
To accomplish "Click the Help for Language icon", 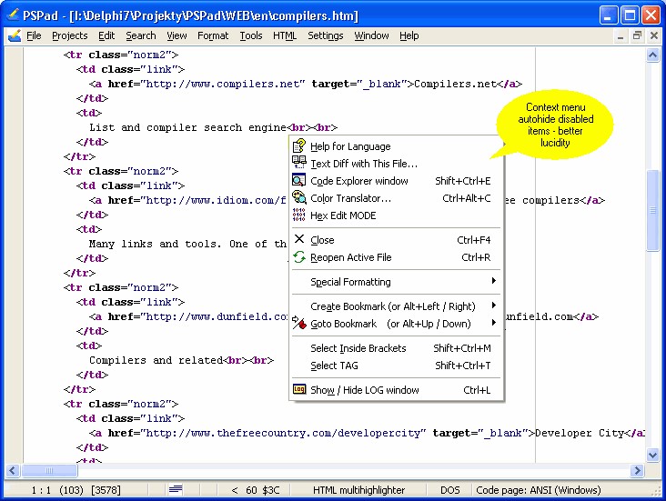I will pyautogui.click(x=299, y=146).
